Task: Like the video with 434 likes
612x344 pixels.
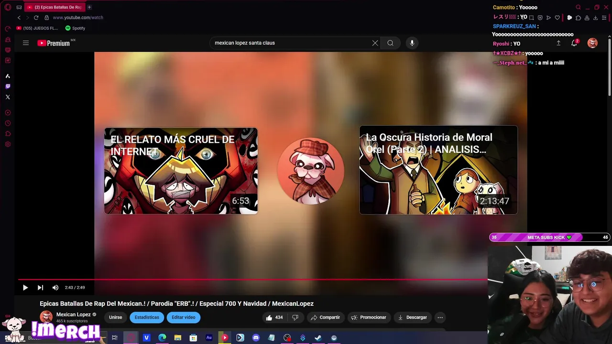Action: 274,317
